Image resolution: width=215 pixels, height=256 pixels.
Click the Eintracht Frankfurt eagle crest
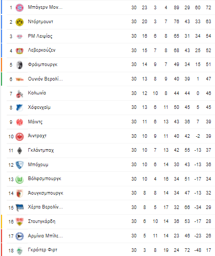[x=20, y=137]
